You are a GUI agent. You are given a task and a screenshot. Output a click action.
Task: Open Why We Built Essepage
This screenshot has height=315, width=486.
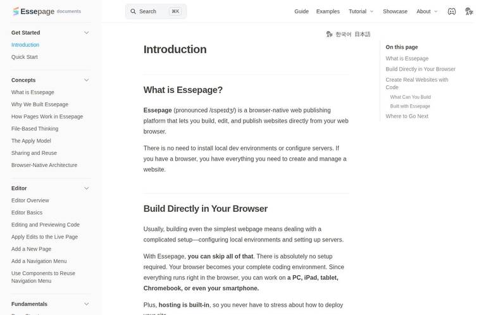point(40,104)
